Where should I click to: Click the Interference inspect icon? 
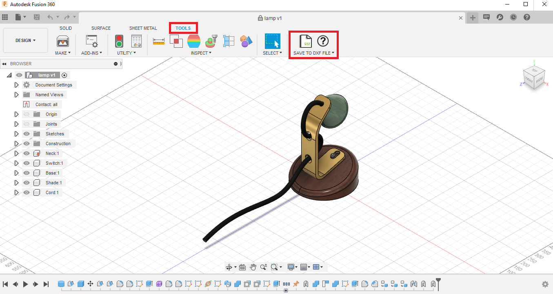(x=176, y=41)
